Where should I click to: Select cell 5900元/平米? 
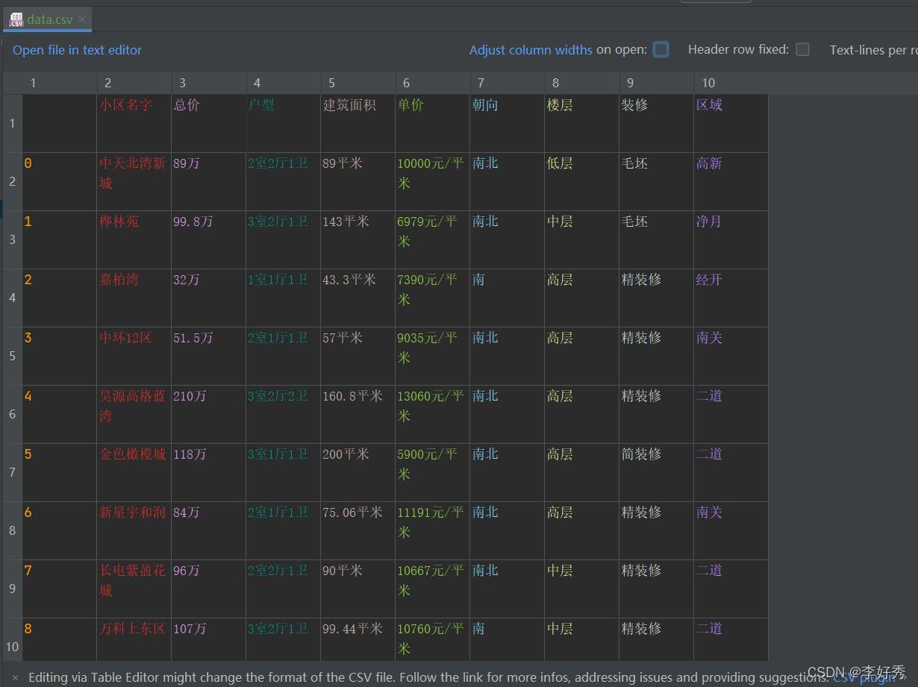click(433, 472)
